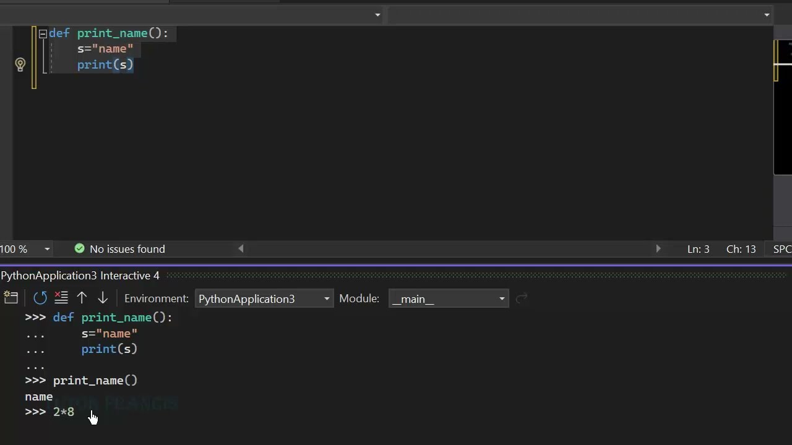Image resolution: width=792 pixels, height=445 pixels.
Task: Click the Ch: 13 column indicator
Action: 741,249
